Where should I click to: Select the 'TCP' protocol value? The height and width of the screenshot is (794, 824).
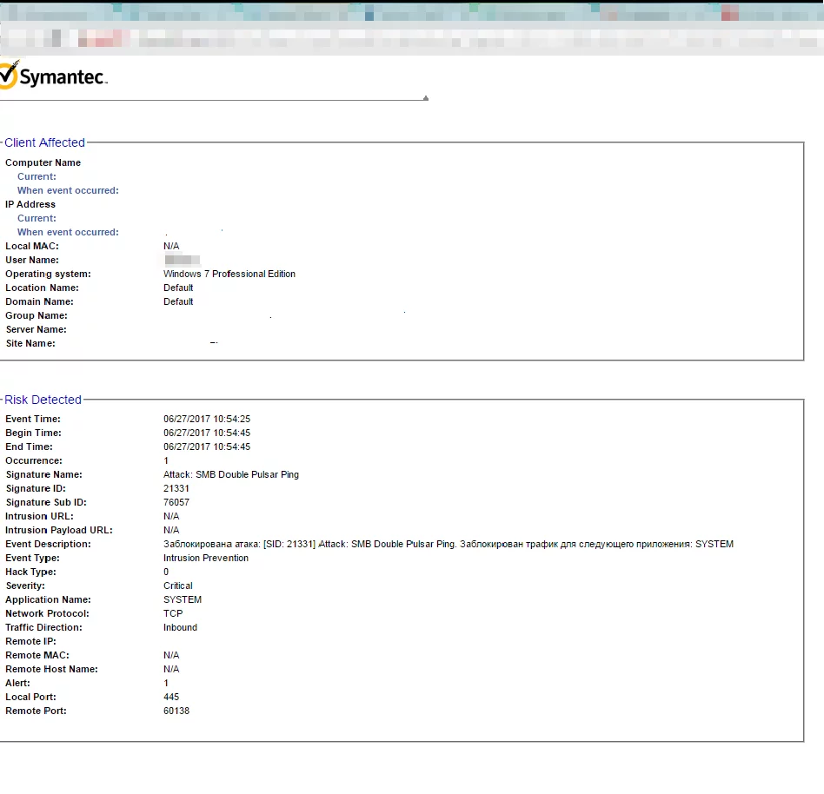173,614
